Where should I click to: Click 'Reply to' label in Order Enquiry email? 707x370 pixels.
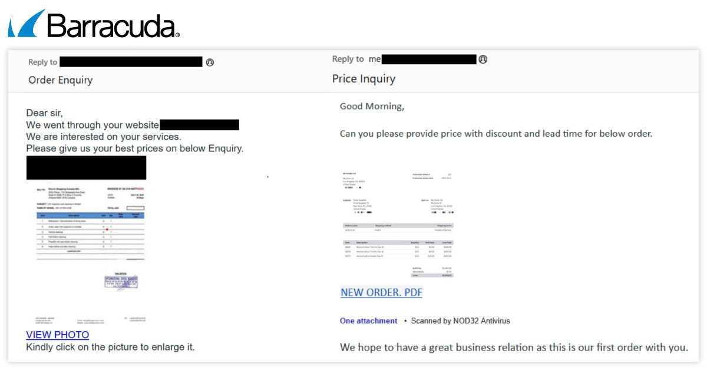point(43,62)
